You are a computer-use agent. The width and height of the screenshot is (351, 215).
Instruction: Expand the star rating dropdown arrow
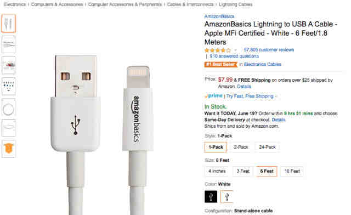pos(235,50)
